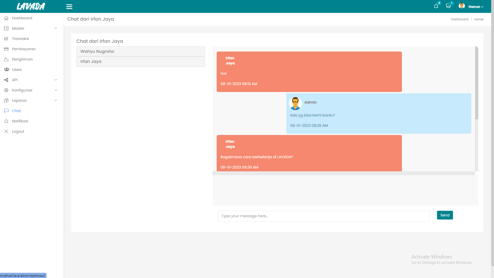Expand the Master submenu chevron
Viewport: 494px width, 278px height.
[56, 28]
